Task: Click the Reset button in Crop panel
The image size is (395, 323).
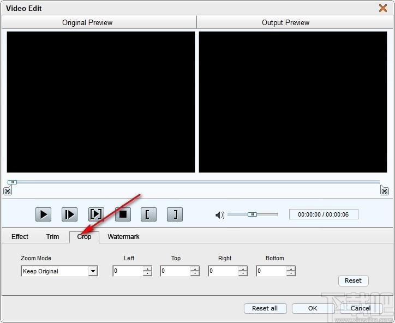Action: (x=353, y=280)
